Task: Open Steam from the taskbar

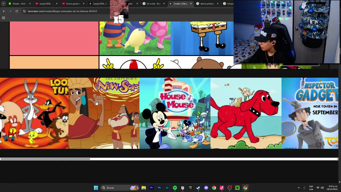Action: 198,188
